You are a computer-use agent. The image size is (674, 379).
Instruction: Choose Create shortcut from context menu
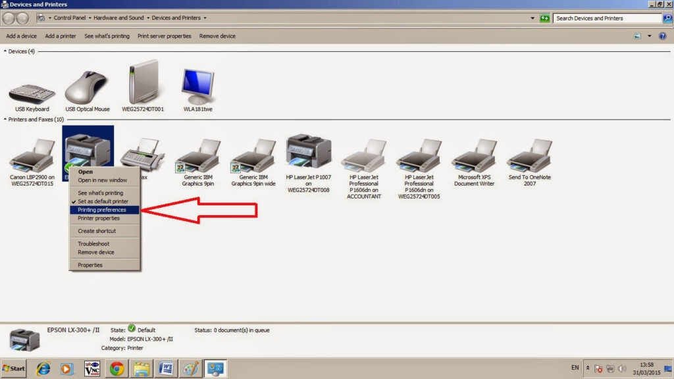point(105,231)
